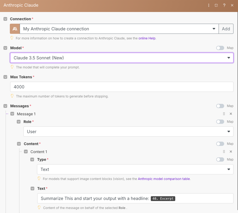Click the lightbulb hint under Max Tokens
Viewport: 238px width, 213px height.
(x=12, y=96)
